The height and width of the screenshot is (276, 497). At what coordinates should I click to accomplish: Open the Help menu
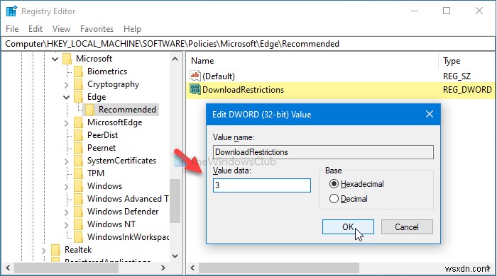pyautogui.click(x=132, y=29)
